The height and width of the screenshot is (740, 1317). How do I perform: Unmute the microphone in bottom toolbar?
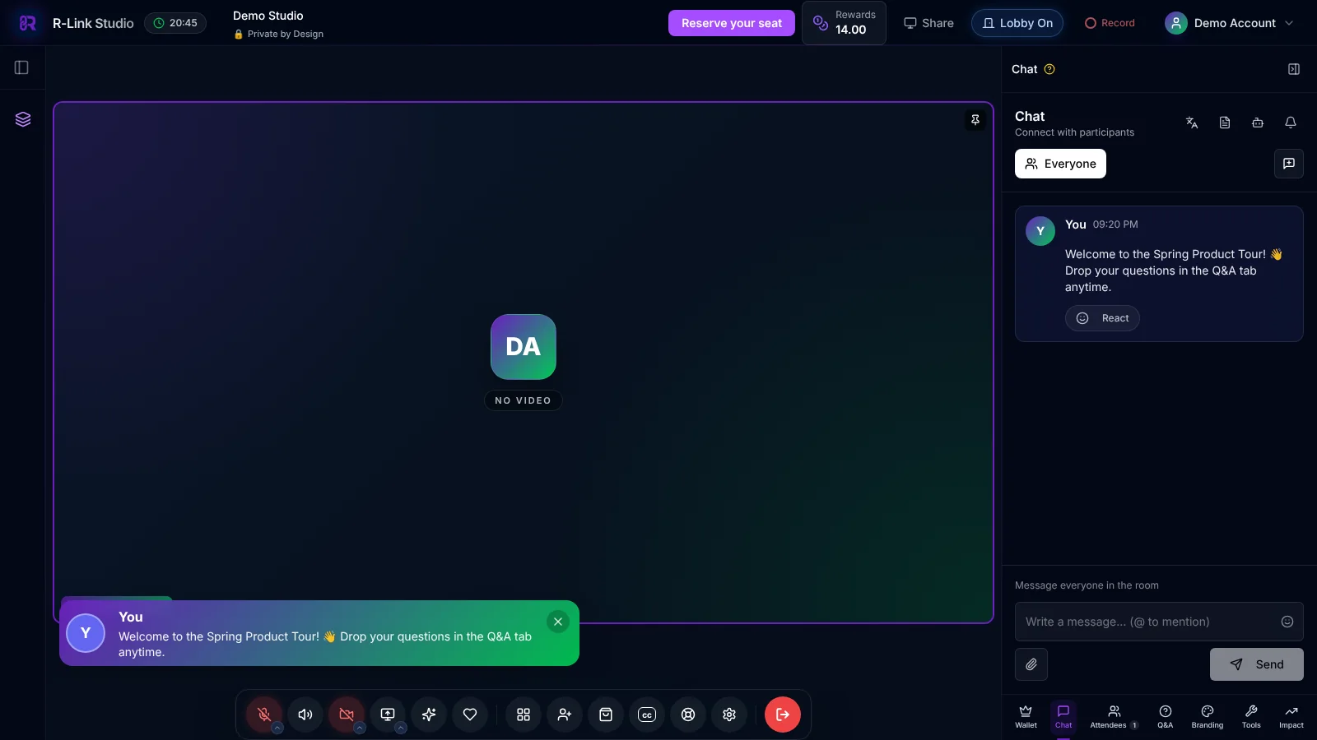264,715
